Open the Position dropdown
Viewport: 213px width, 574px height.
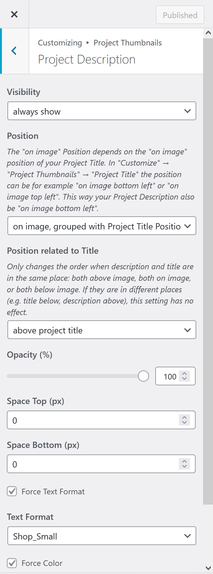pyautogui.click(x=102, y=226)
